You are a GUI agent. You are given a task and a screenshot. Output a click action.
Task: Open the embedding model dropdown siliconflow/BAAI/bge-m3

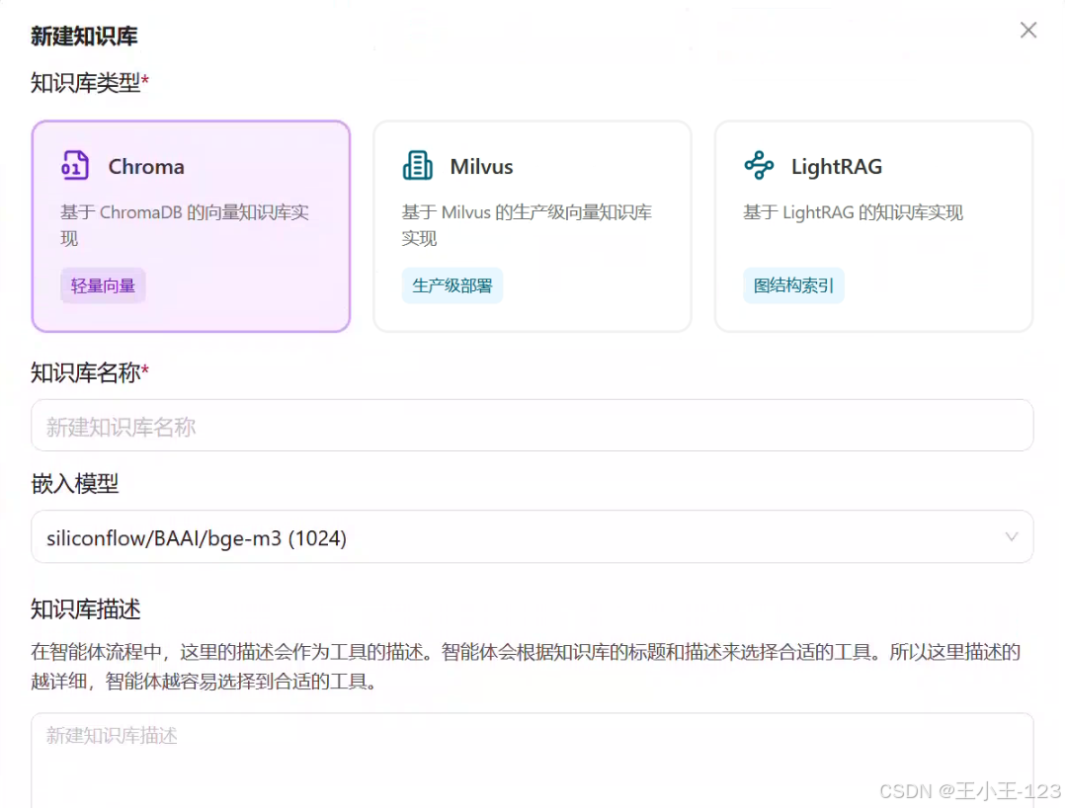(x=532, y=537)
